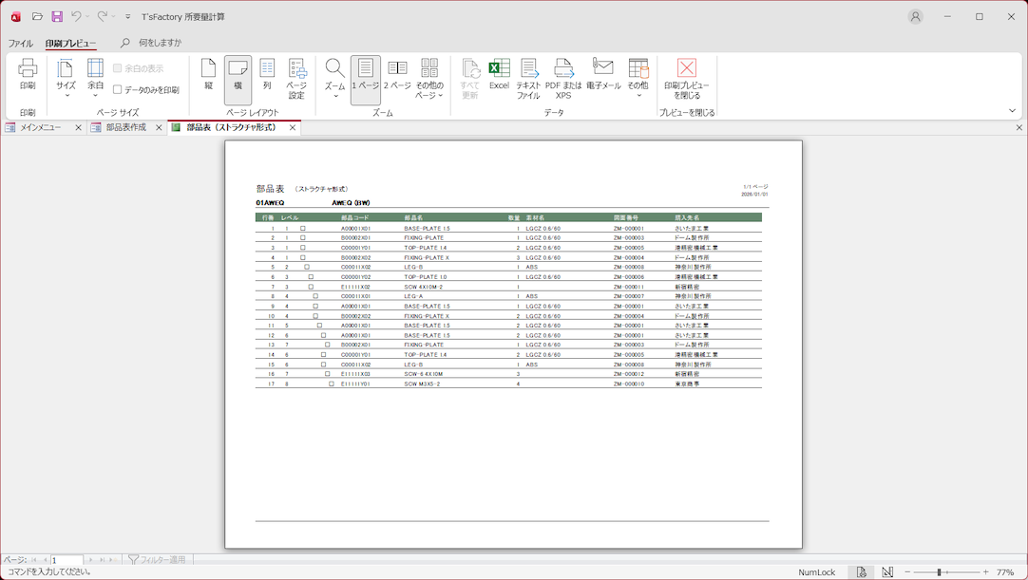The height and width of the screenshot is (580, 1028).
Task: Select Portrait (縦) page orientation
Action: [x=208, y=76]
